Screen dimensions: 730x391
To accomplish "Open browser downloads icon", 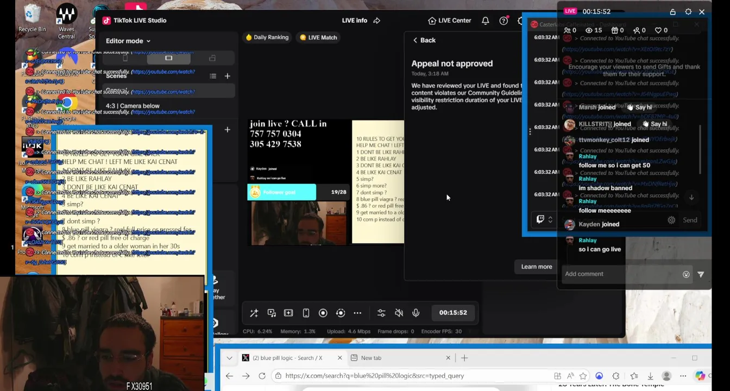I will click(x=650, y=376).
